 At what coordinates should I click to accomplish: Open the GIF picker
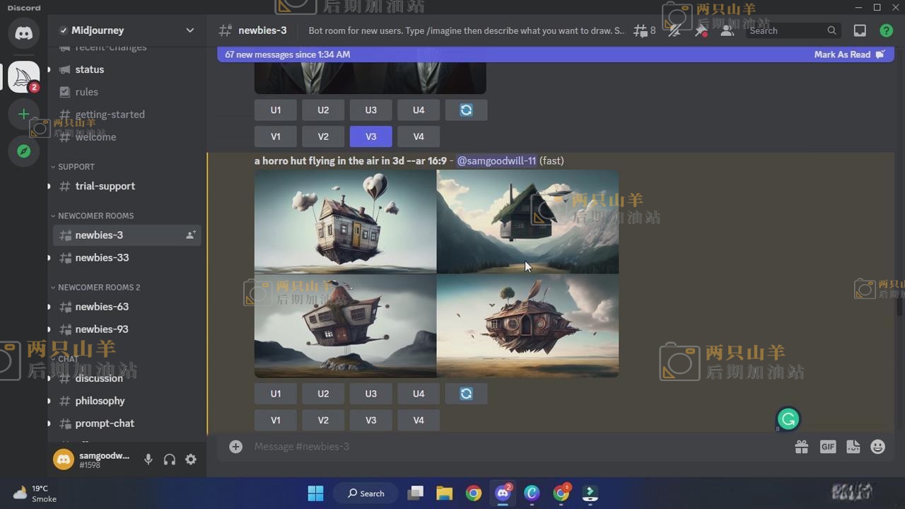tap(827, 447)
